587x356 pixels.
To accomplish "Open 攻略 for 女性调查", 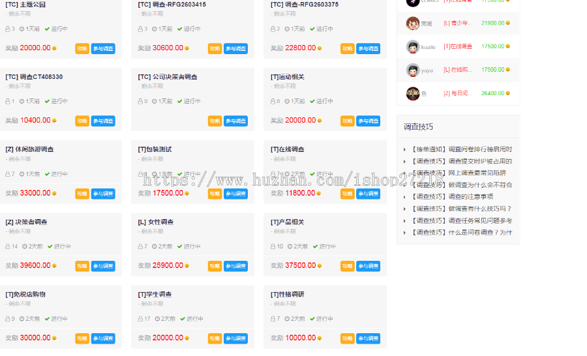I will click(215, 266).
